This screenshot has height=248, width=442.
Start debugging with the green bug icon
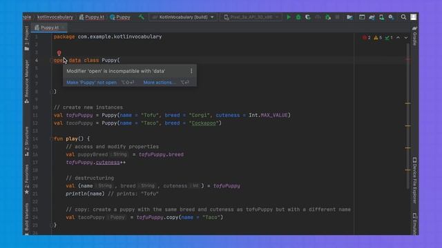point(298,17)
